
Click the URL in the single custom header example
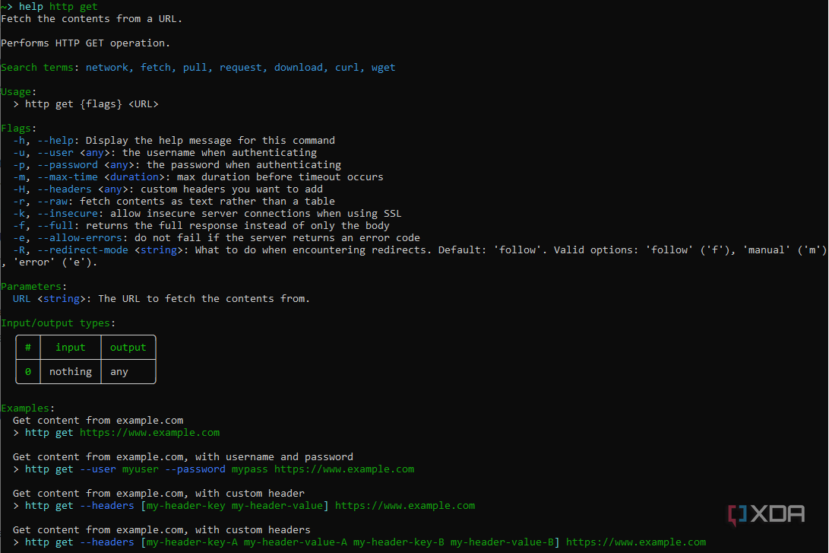[405, 505]
